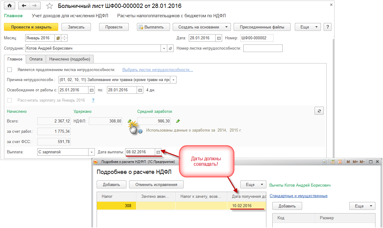The image size is (383, 228).
Task: Click the Зачтено аван... column header
Action: coord(156,197)
